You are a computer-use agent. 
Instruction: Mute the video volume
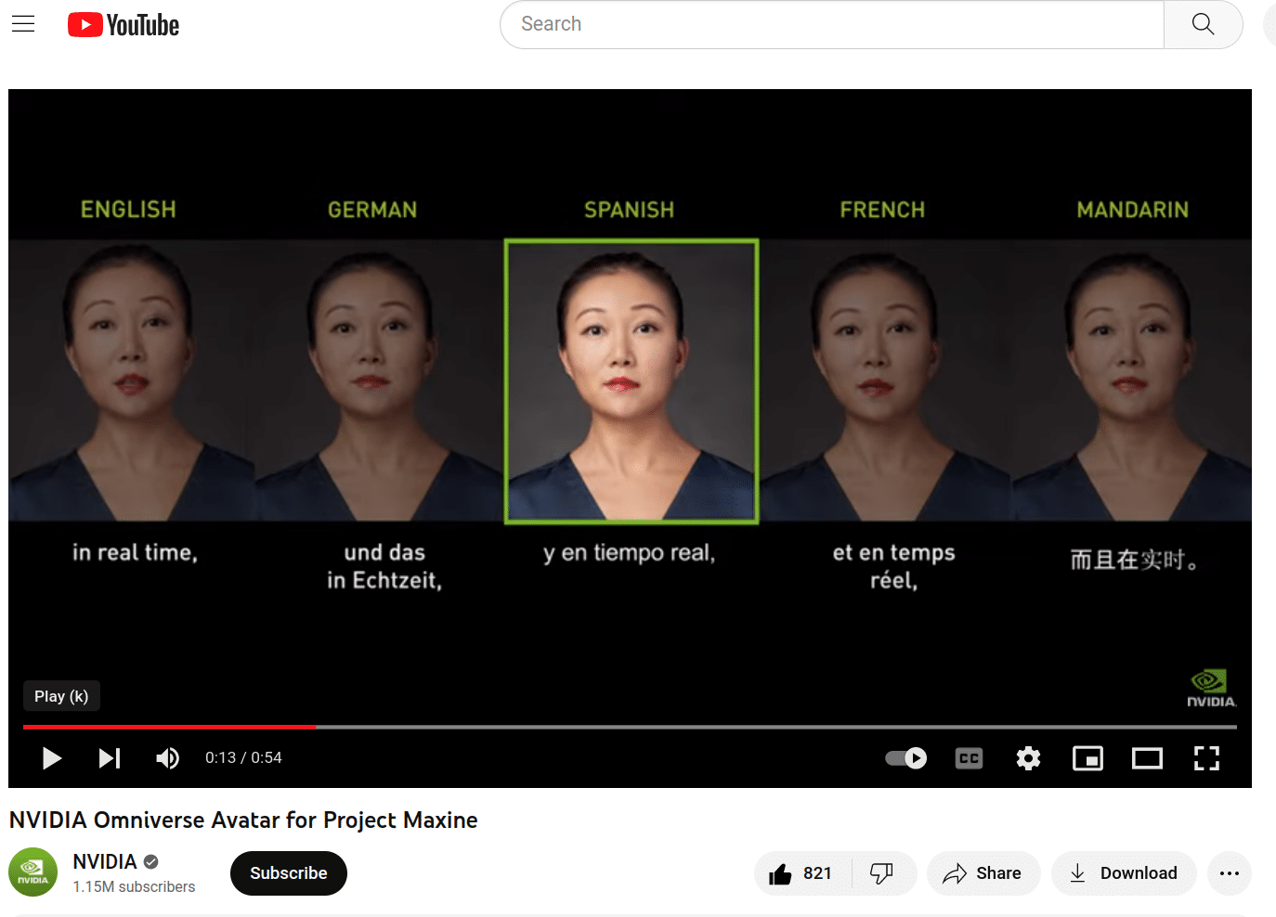tap(167, 758)
